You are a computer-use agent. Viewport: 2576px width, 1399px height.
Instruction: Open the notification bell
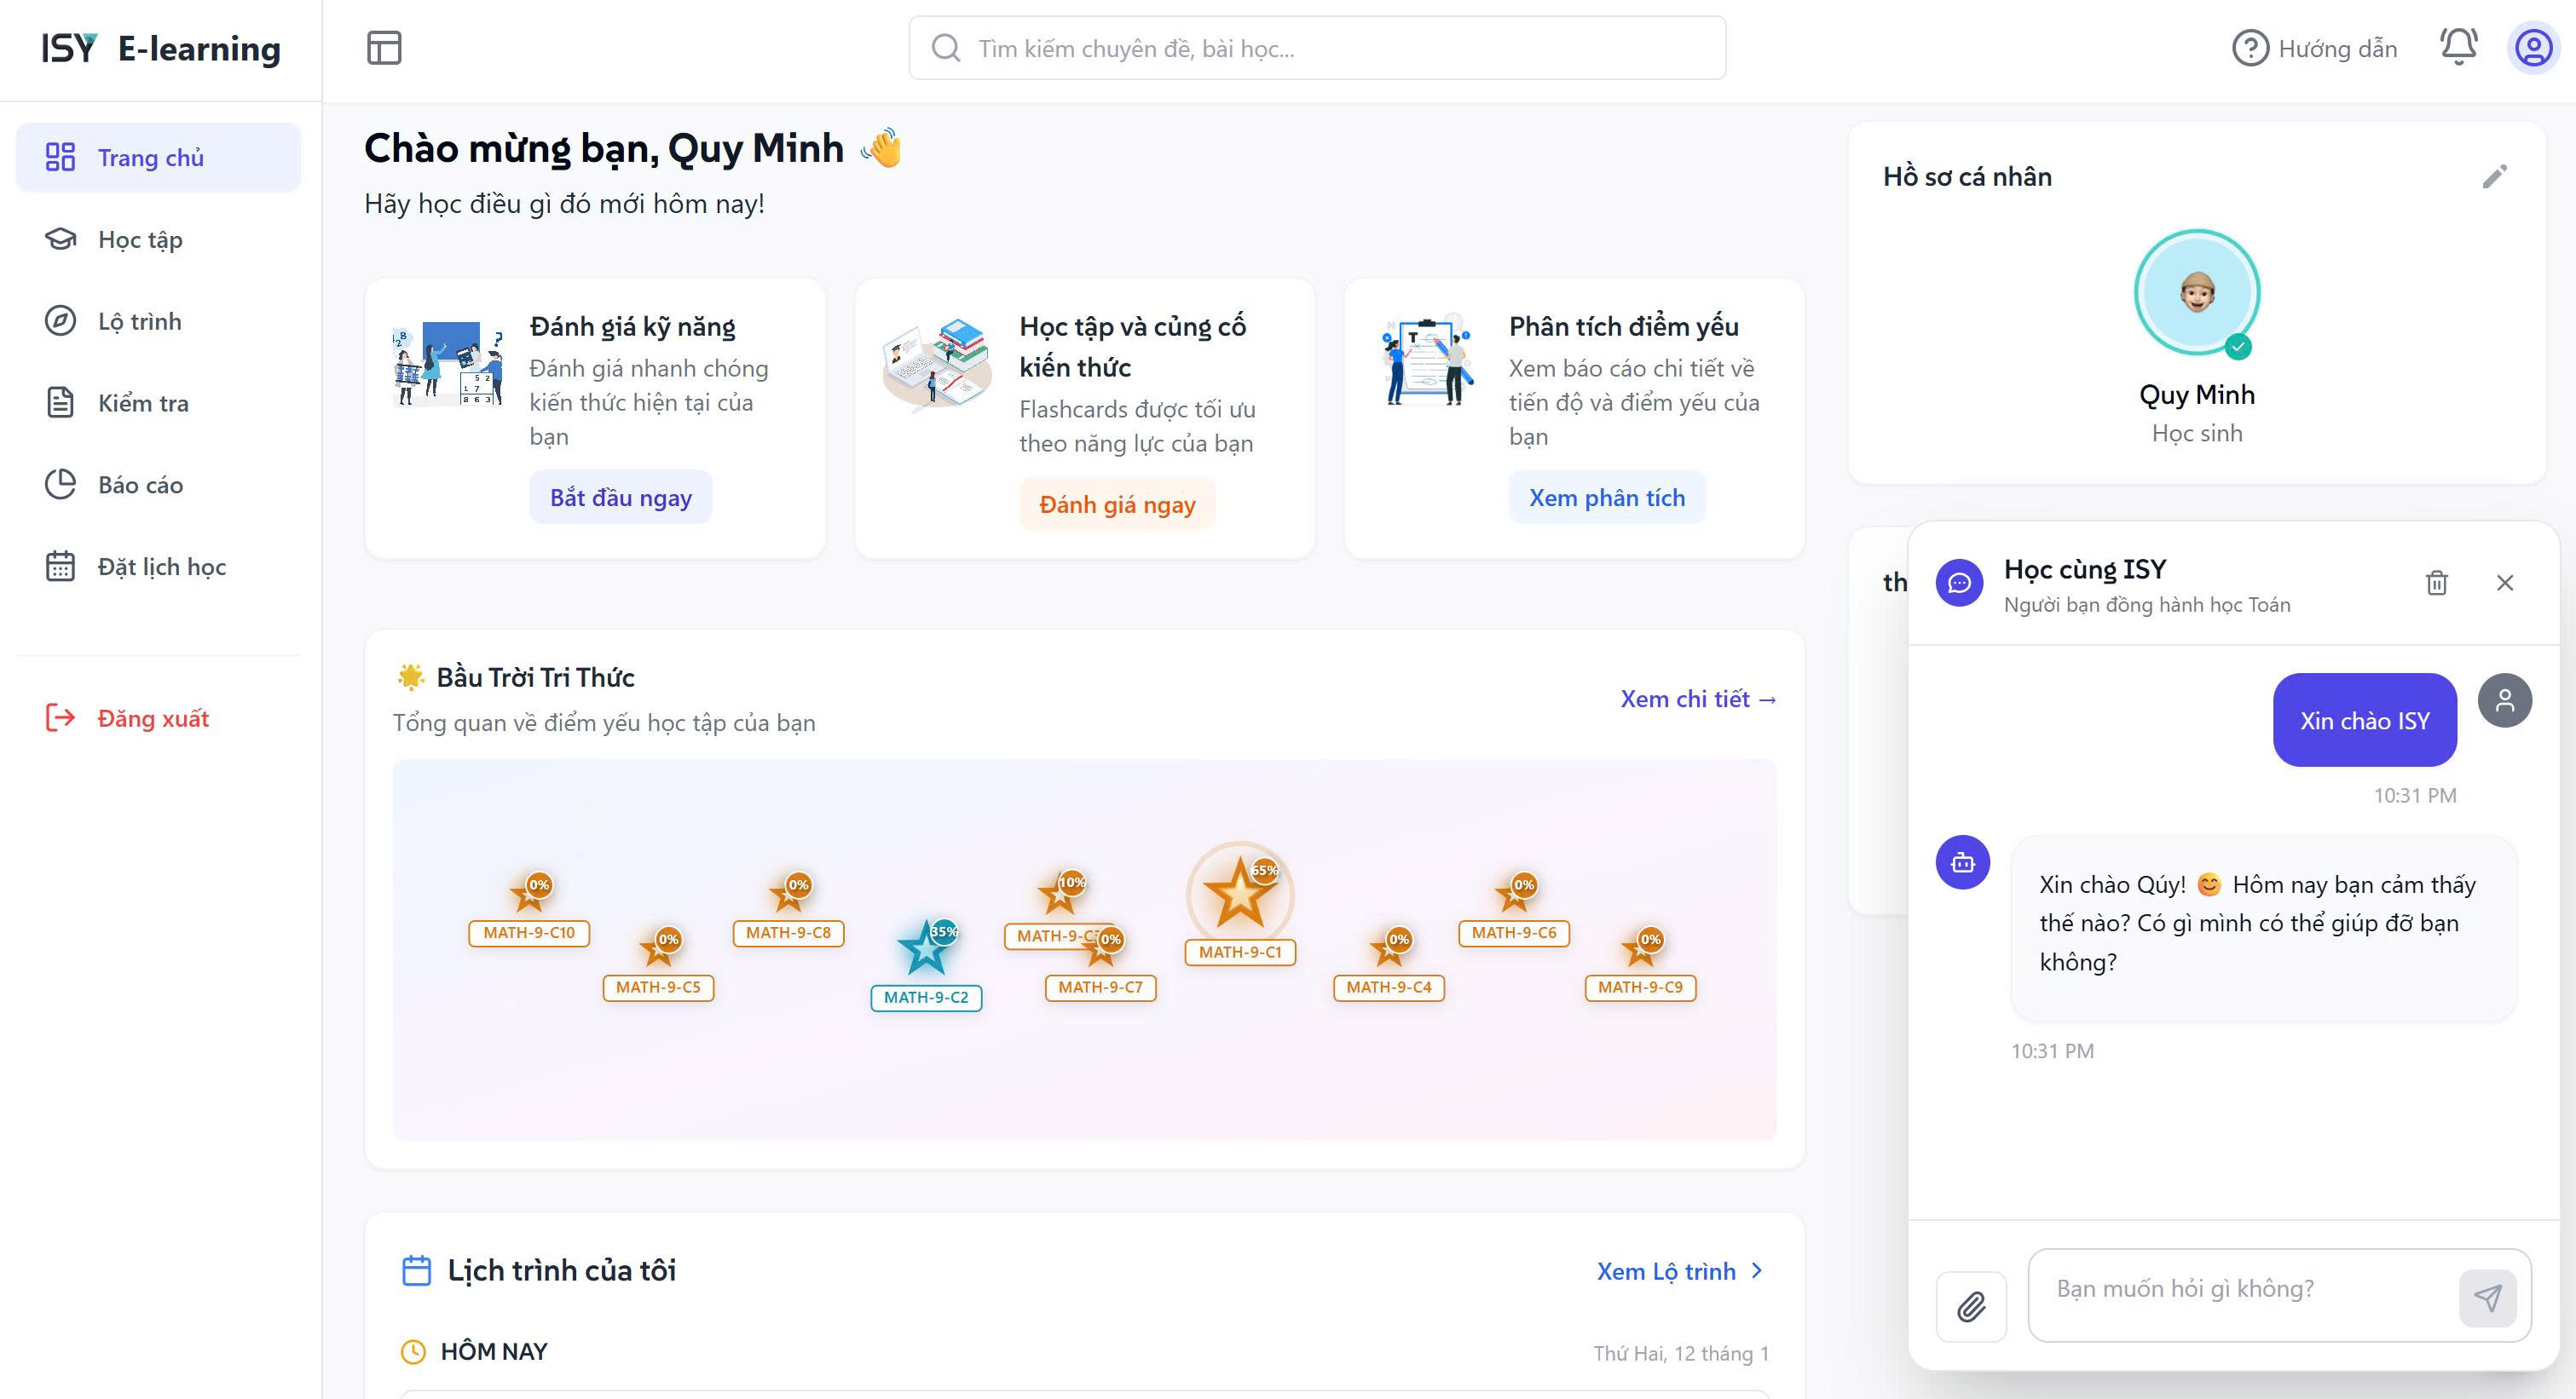pos(2458,47)
